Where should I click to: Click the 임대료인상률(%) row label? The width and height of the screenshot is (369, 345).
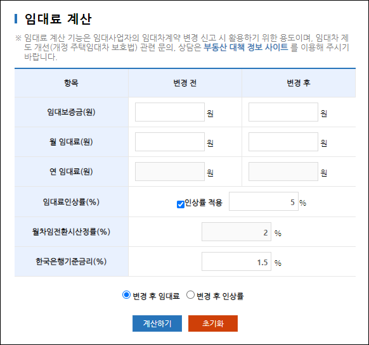tap(71, 202)
